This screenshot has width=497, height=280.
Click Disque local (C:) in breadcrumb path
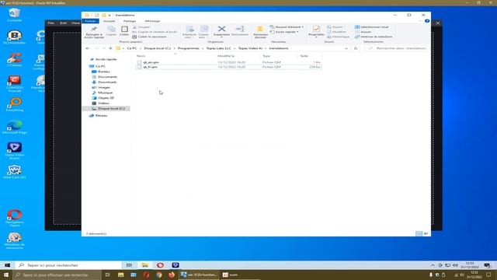(x=157, y=48)
